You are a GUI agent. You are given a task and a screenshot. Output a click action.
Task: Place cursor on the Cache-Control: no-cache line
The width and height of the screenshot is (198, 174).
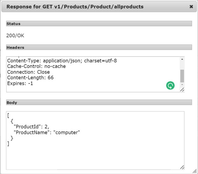point(36,66)
